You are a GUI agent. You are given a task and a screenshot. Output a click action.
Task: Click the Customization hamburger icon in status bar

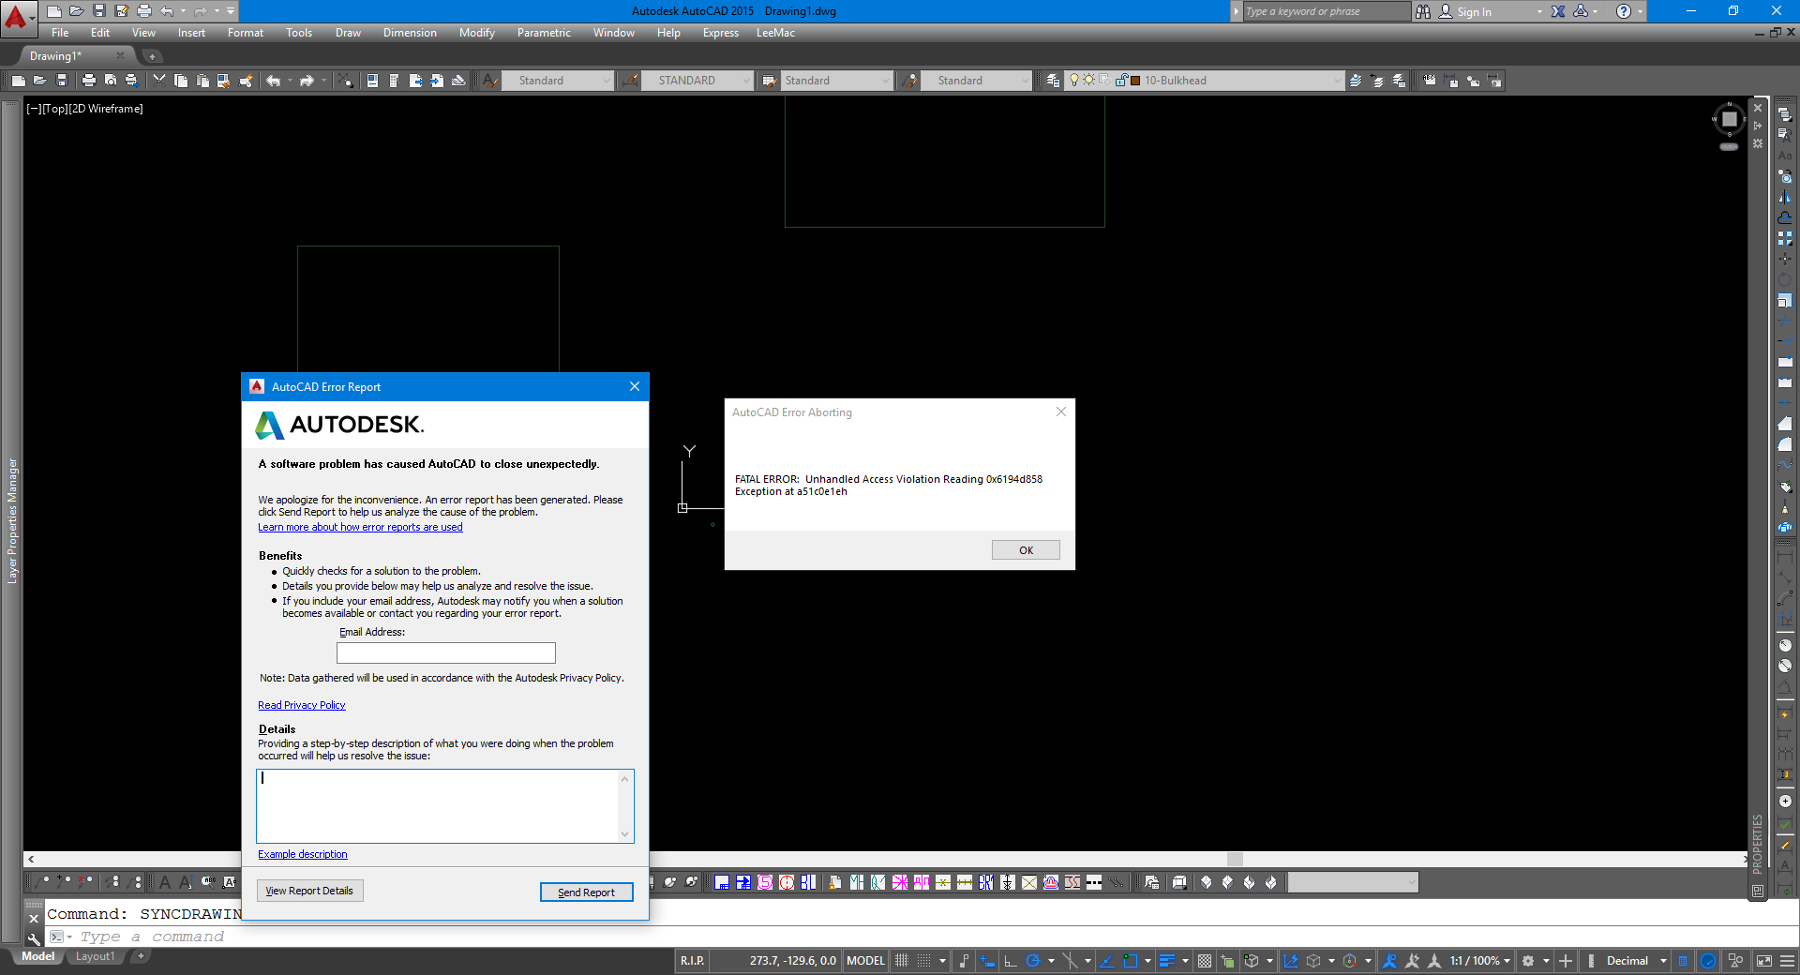tap(1788, 961)
